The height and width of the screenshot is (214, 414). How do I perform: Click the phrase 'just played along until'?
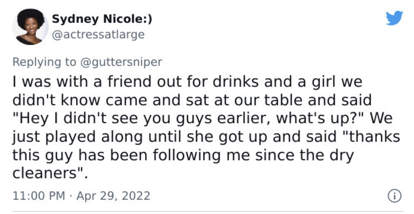pyautogui.click(x=98, y=137)
